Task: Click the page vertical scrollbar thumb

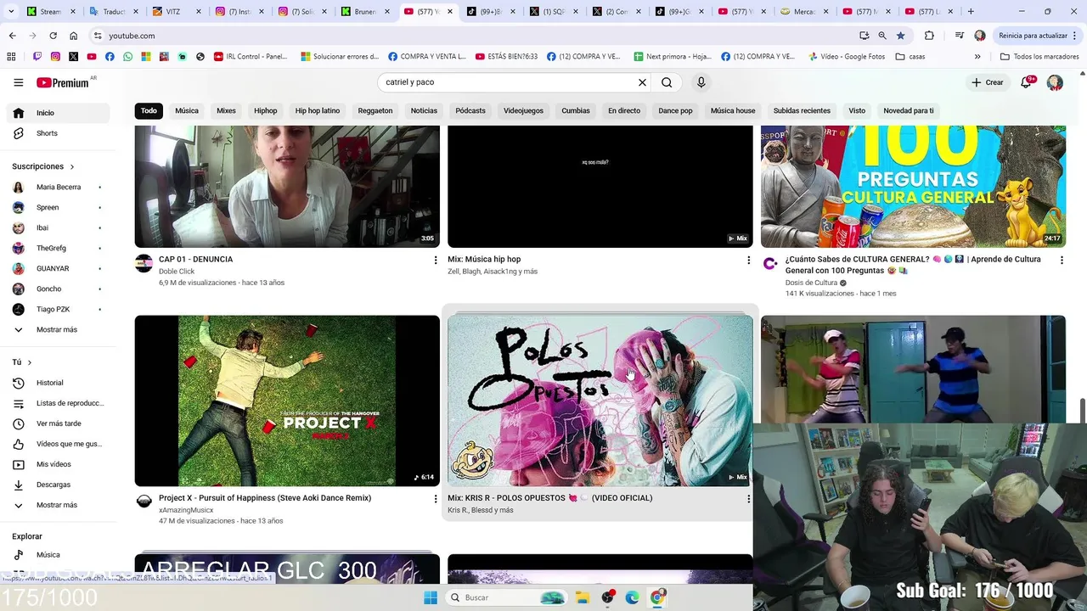Action: point(1083,411)
